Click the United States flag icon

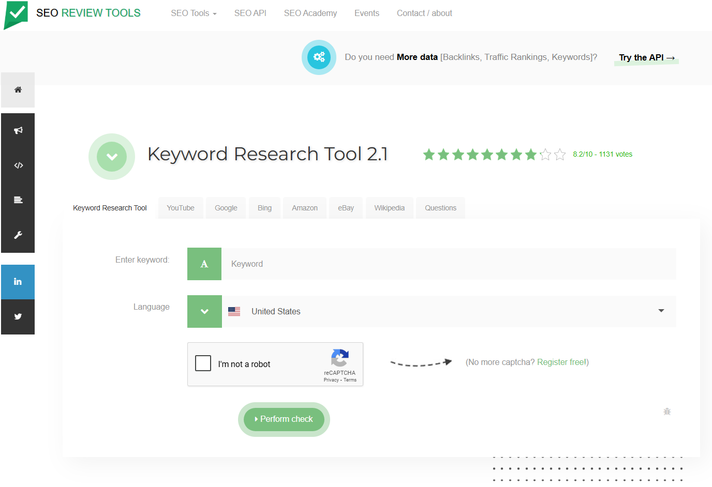click(234, 311)
